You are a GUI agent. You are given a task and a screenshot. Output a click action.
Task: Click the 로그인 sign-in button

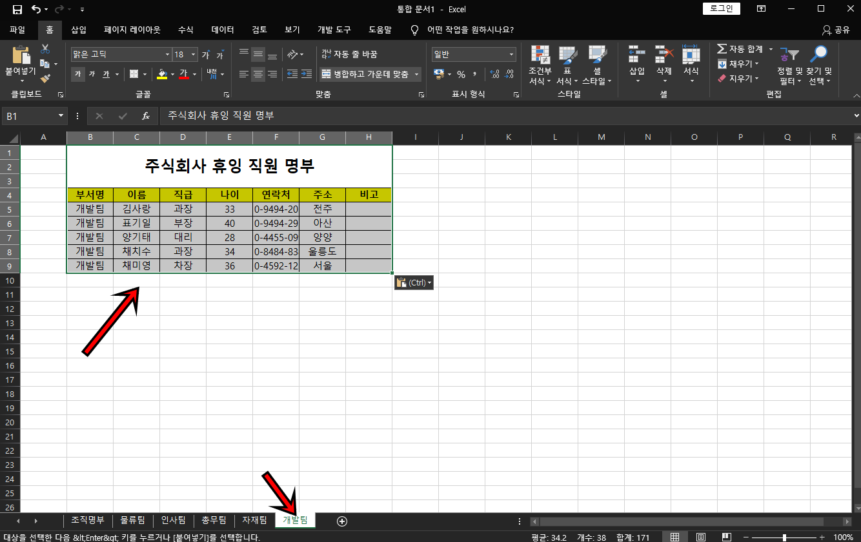tap(722, 9)
